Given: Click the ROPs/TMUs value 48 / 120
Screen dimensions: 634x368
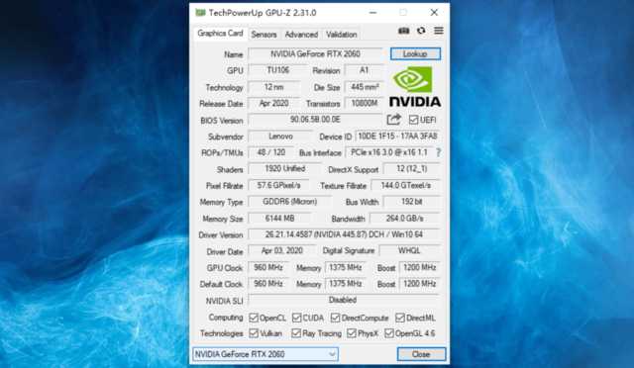Looking at the screenshot, I should point(270,152).
